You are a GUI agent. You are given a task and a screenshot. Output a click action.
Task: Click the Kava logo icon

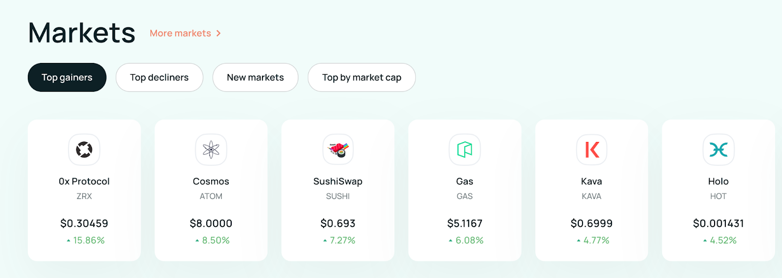(591, 150)
